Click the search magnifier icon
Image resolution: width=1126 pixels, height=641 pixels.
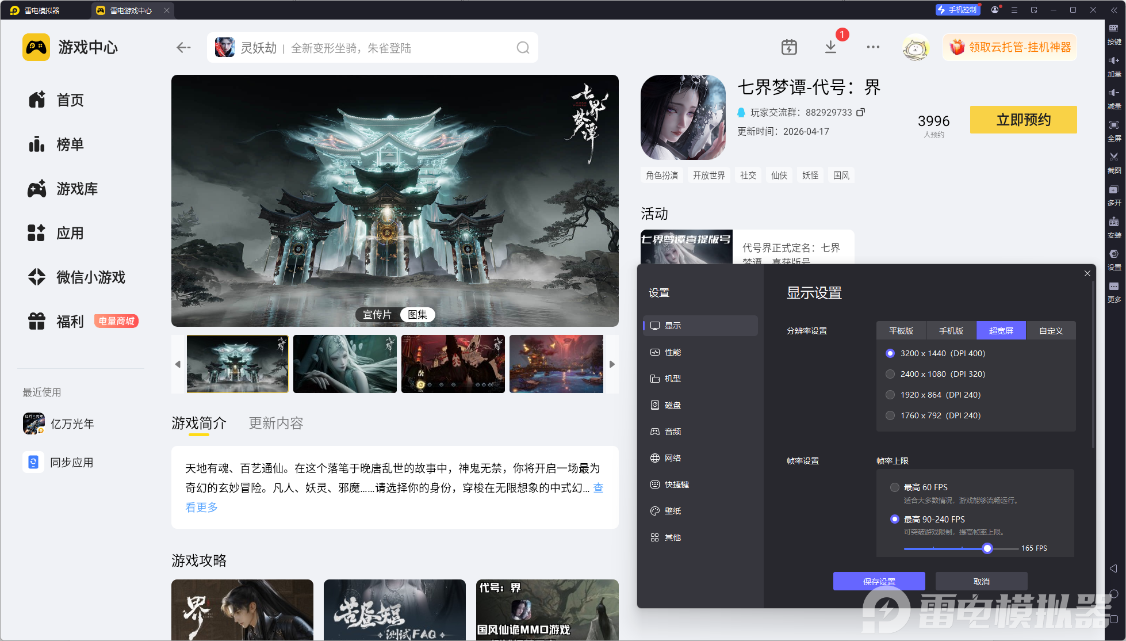[522, 48]
